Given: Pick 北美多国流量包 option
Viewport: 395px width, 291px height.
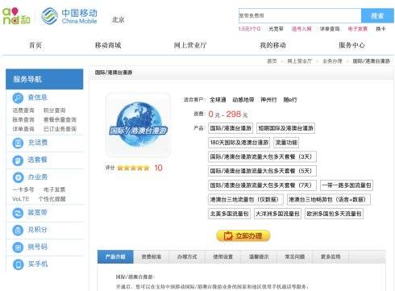Looking at the screenshot, I should pyautogui.click(x=229, y=214).
